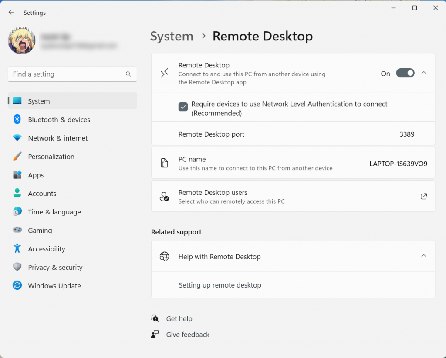Click the Gaming controller icon
This screenshot has width=446, height=358.
coord(17,230)
